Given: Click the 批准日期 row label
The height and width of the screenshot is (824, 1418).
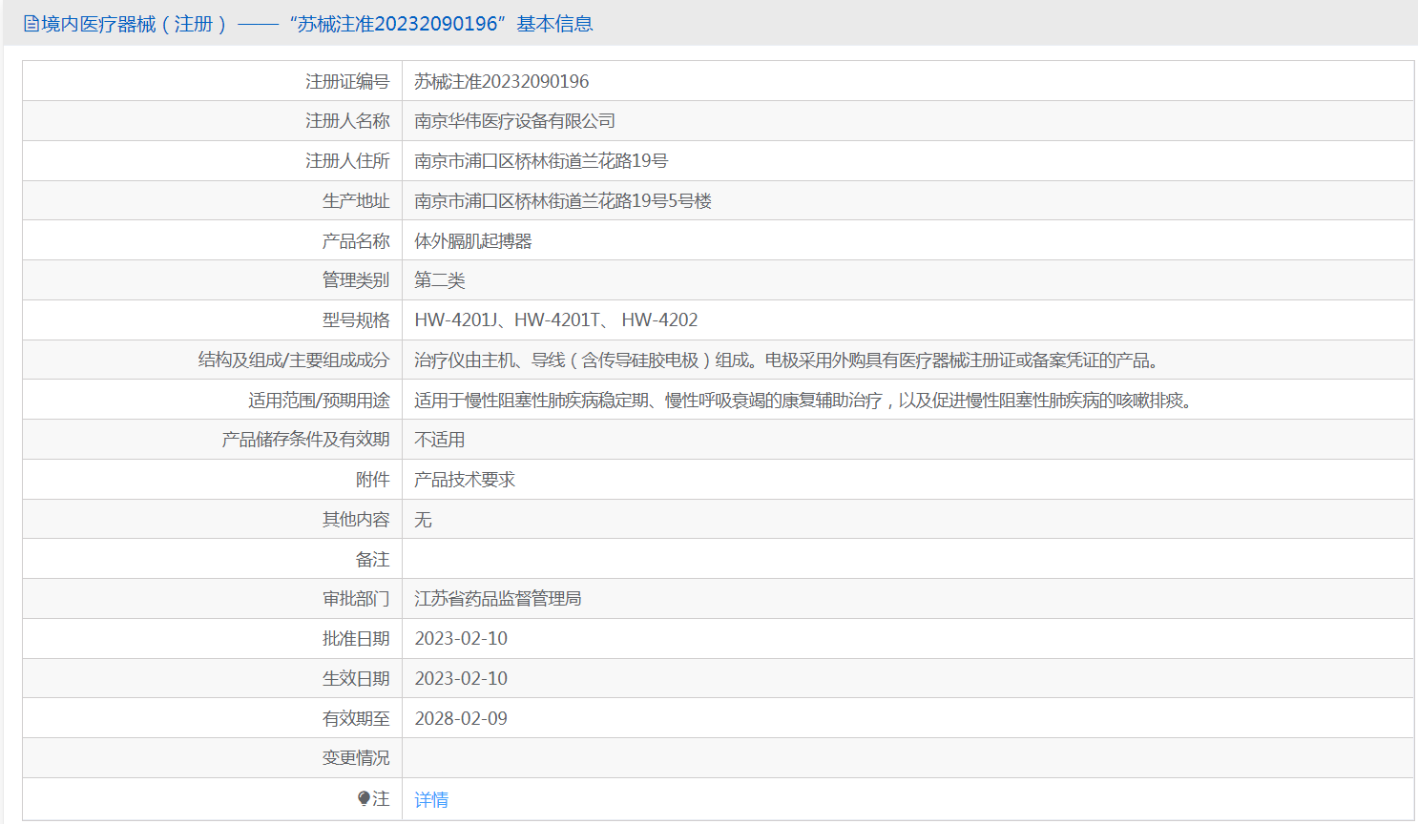Looking at the screenshot, I should [x=356, y=639].
